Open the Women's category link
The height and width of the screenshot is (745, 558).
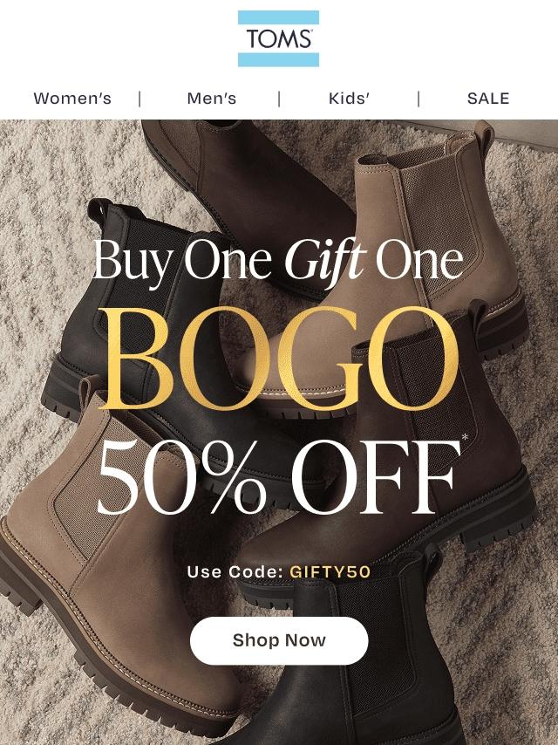click(x=72, y=99)
